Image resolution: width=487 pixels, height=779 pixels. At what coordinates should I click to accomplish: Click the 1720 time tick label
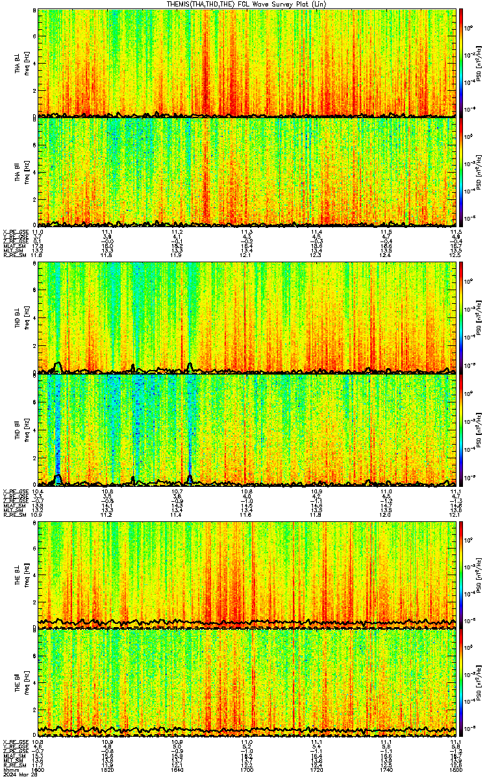pyautogui.click(x=317, y=769)
